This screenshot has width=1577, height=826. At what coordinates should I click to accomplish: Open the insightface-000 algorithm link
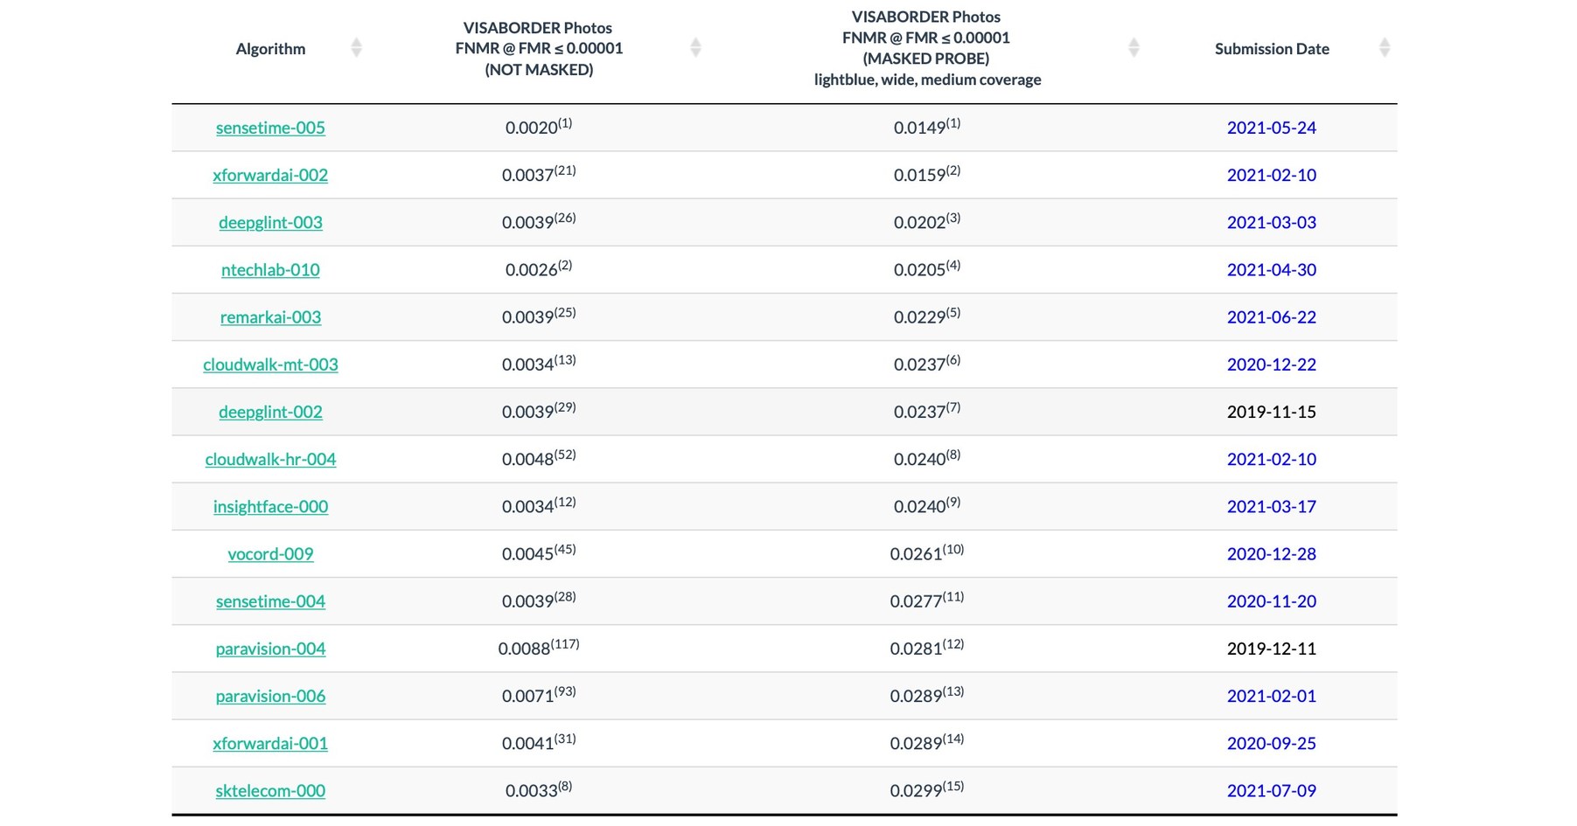tap(270, 506)
